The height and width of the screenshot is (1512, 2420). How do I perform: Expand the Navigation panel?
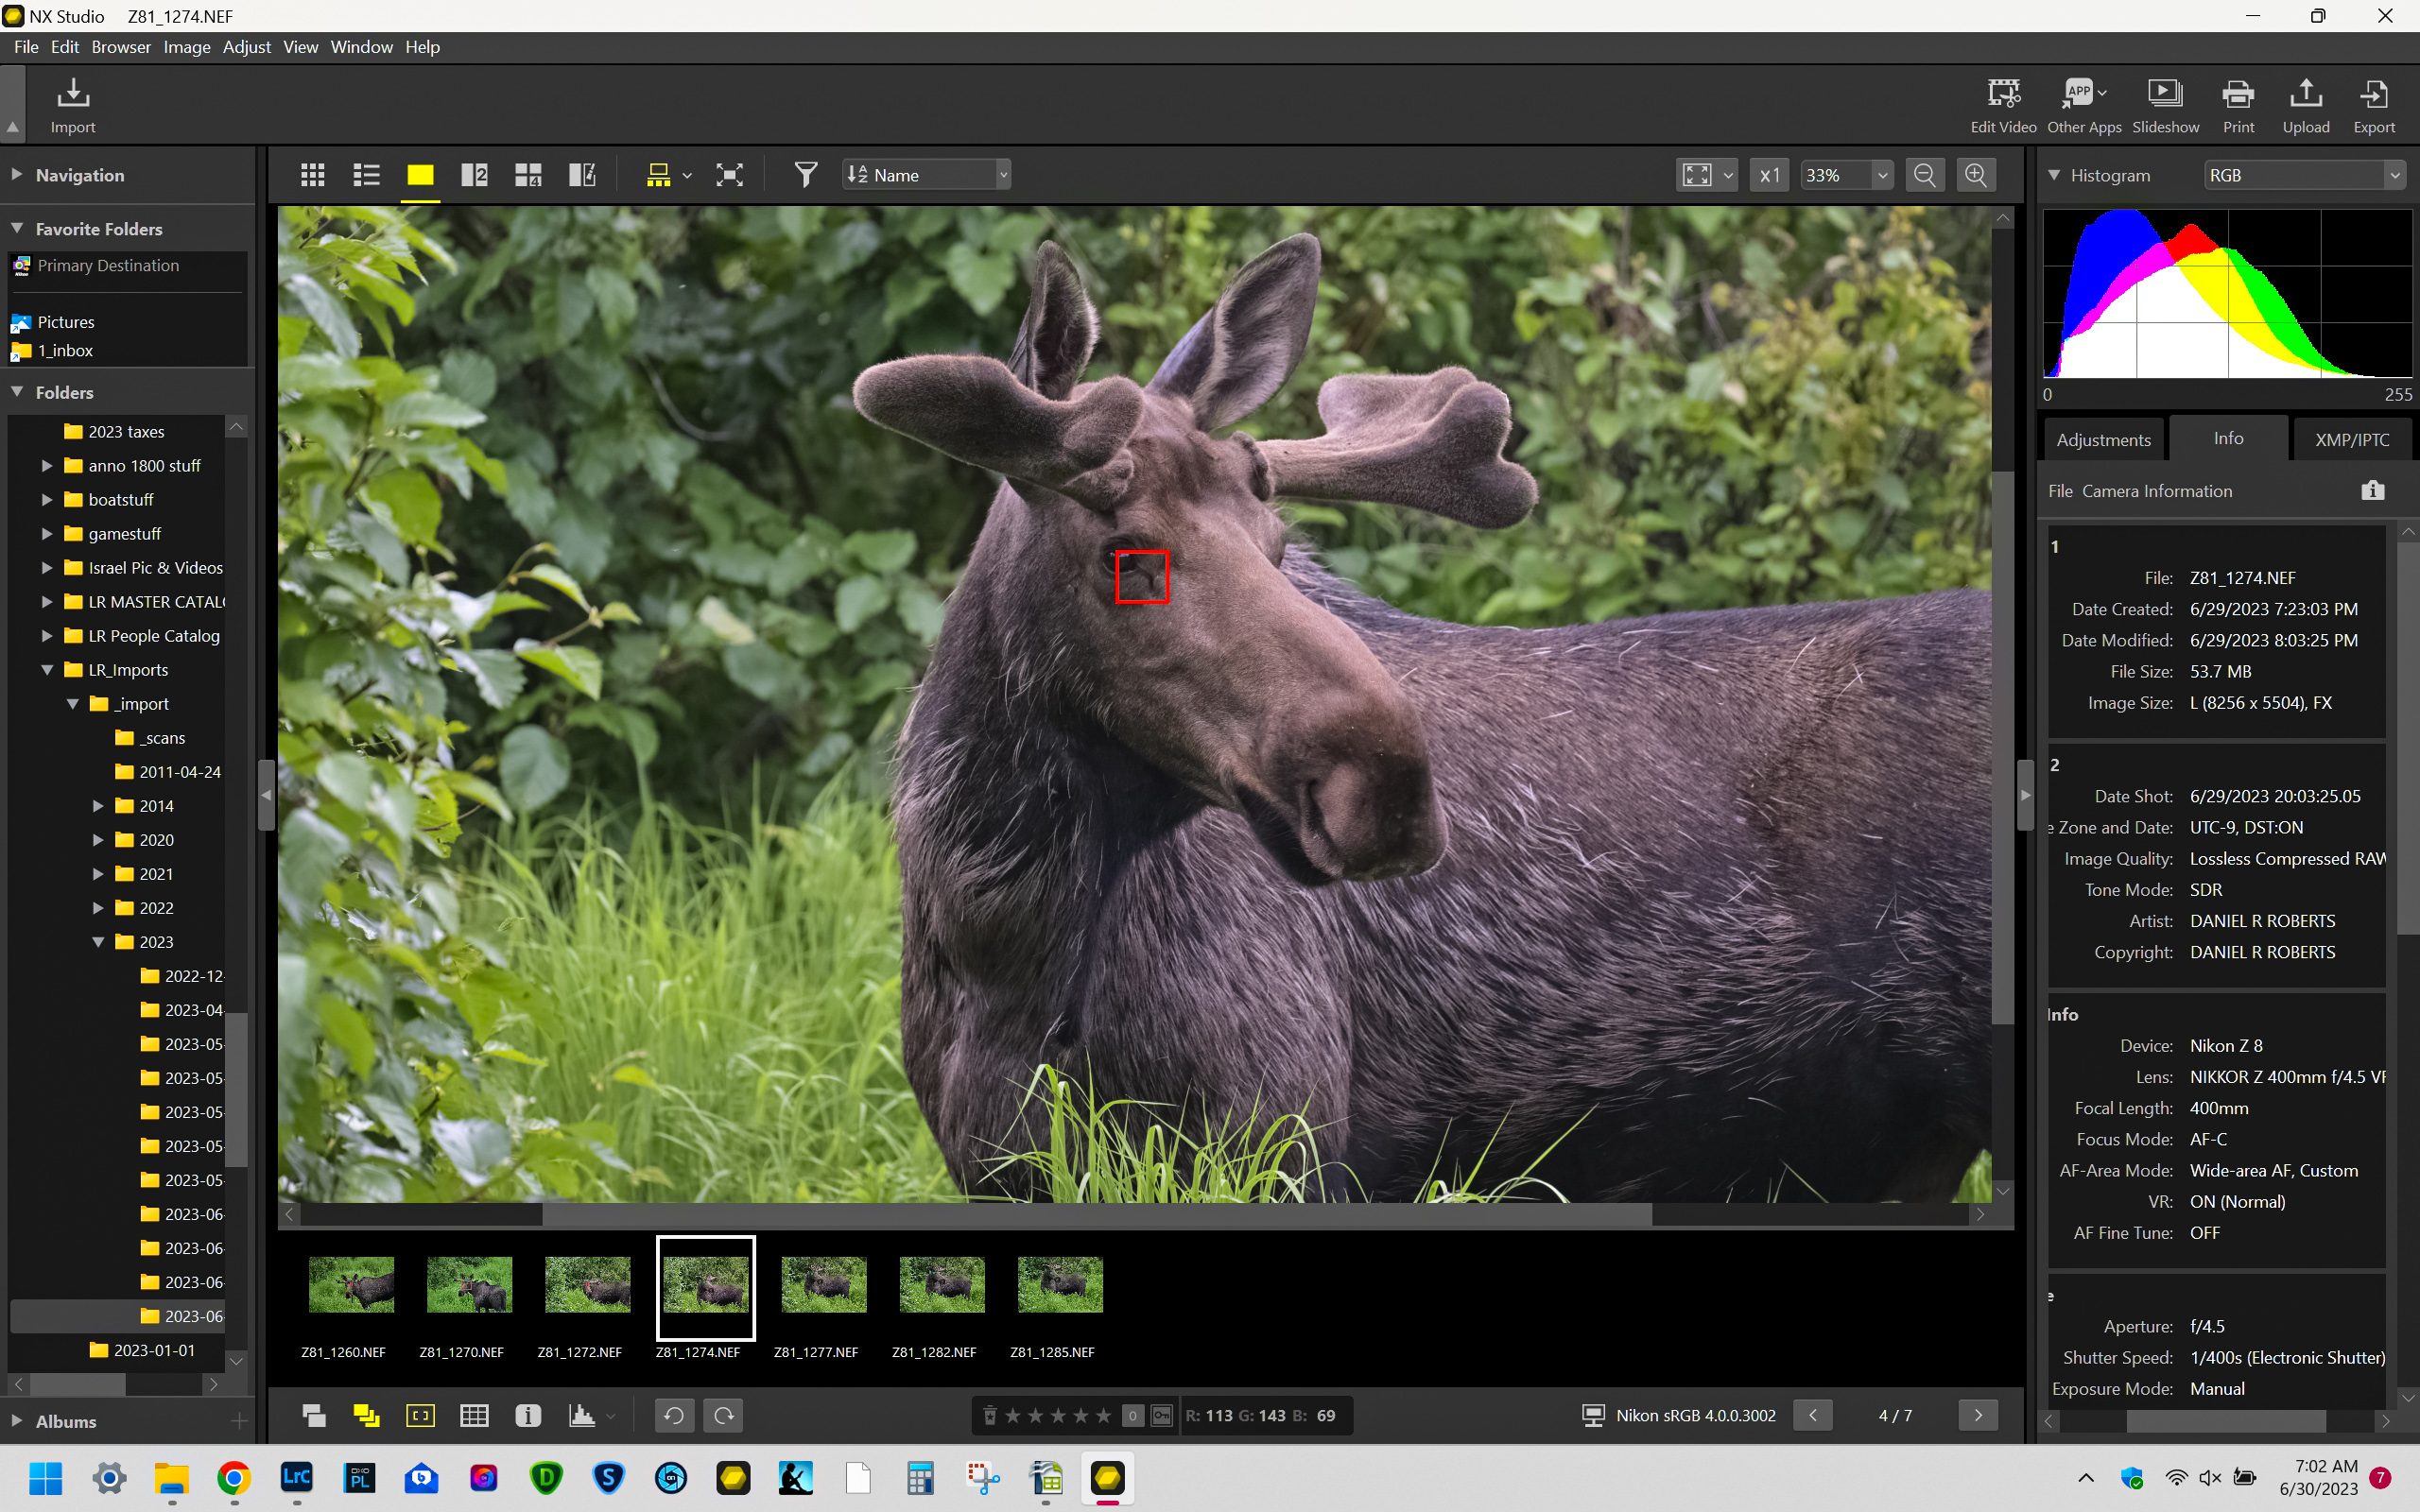pos(17,175)
